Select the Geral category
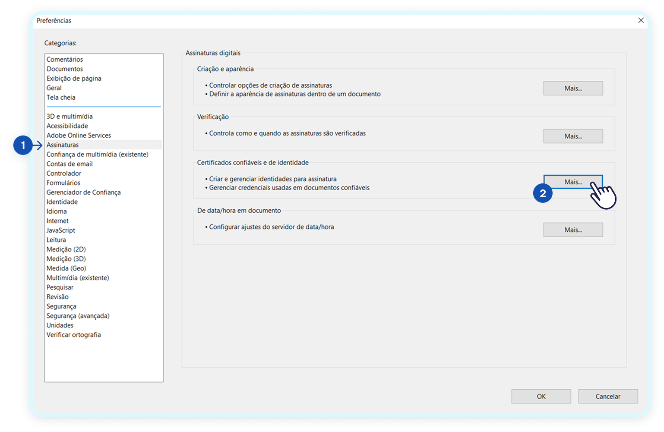Viewport: 664px width, 432px height. (x=54, y=88)
